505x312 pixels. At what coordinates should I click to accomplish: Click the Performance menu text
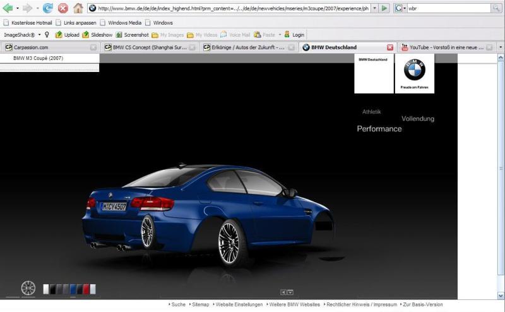coord(379,129)
